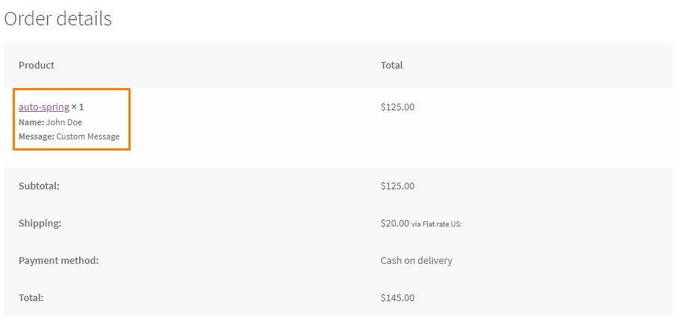Viewport: 683px width, 322px height.
Task: Click the via Flat rate US text
Action: coord(436,224)
